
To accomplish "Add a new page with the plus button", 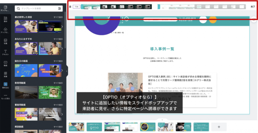I will 219,127.
